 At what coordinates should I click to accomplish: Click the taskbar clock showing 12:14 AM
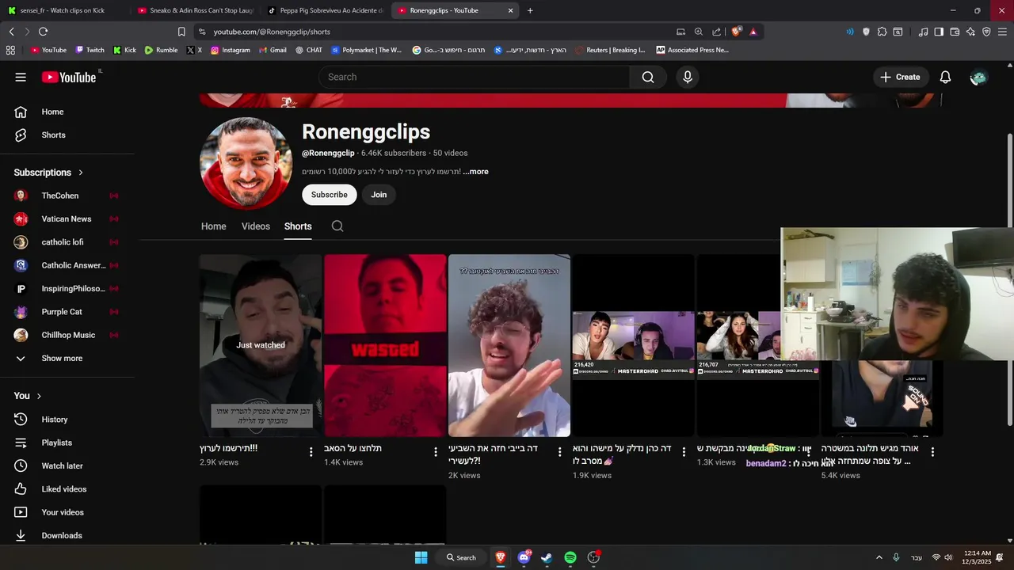[x=977, y=557]
